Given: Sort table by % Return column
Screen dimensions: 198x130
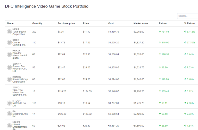Looking at the screenshot, I should point(190,24).
